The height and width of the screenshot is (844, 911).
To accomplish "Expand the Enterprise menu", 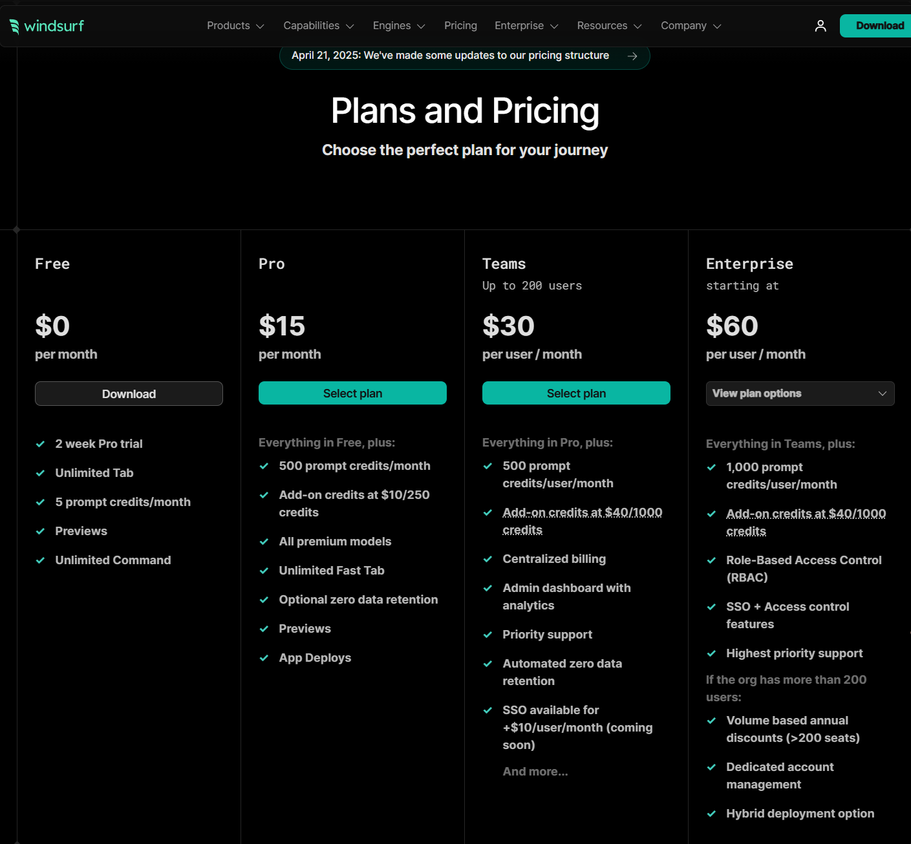I will [526, 26].
